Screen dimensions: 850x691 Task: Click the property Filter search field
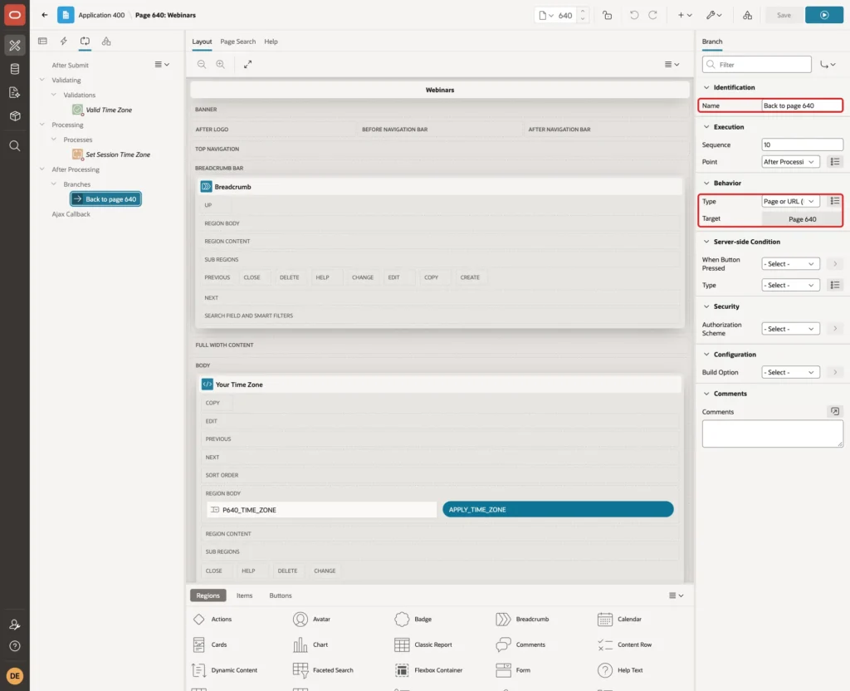coord(756,65)
